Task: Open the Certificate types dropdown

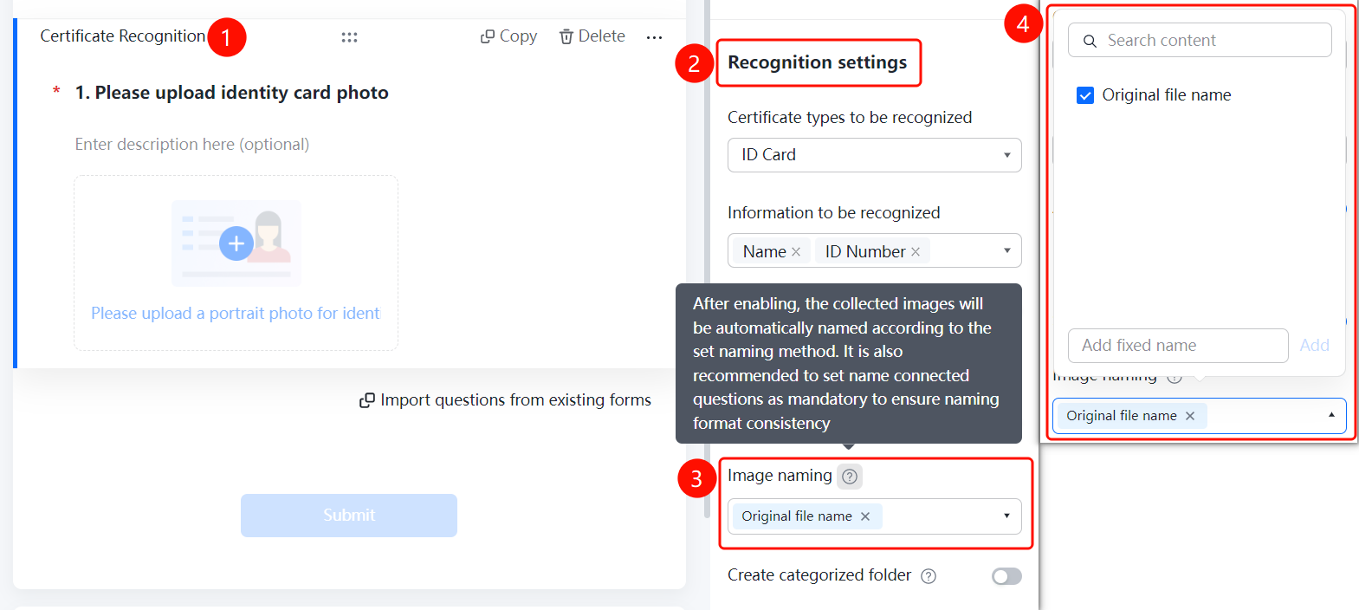Action: [x=875, y=155]
